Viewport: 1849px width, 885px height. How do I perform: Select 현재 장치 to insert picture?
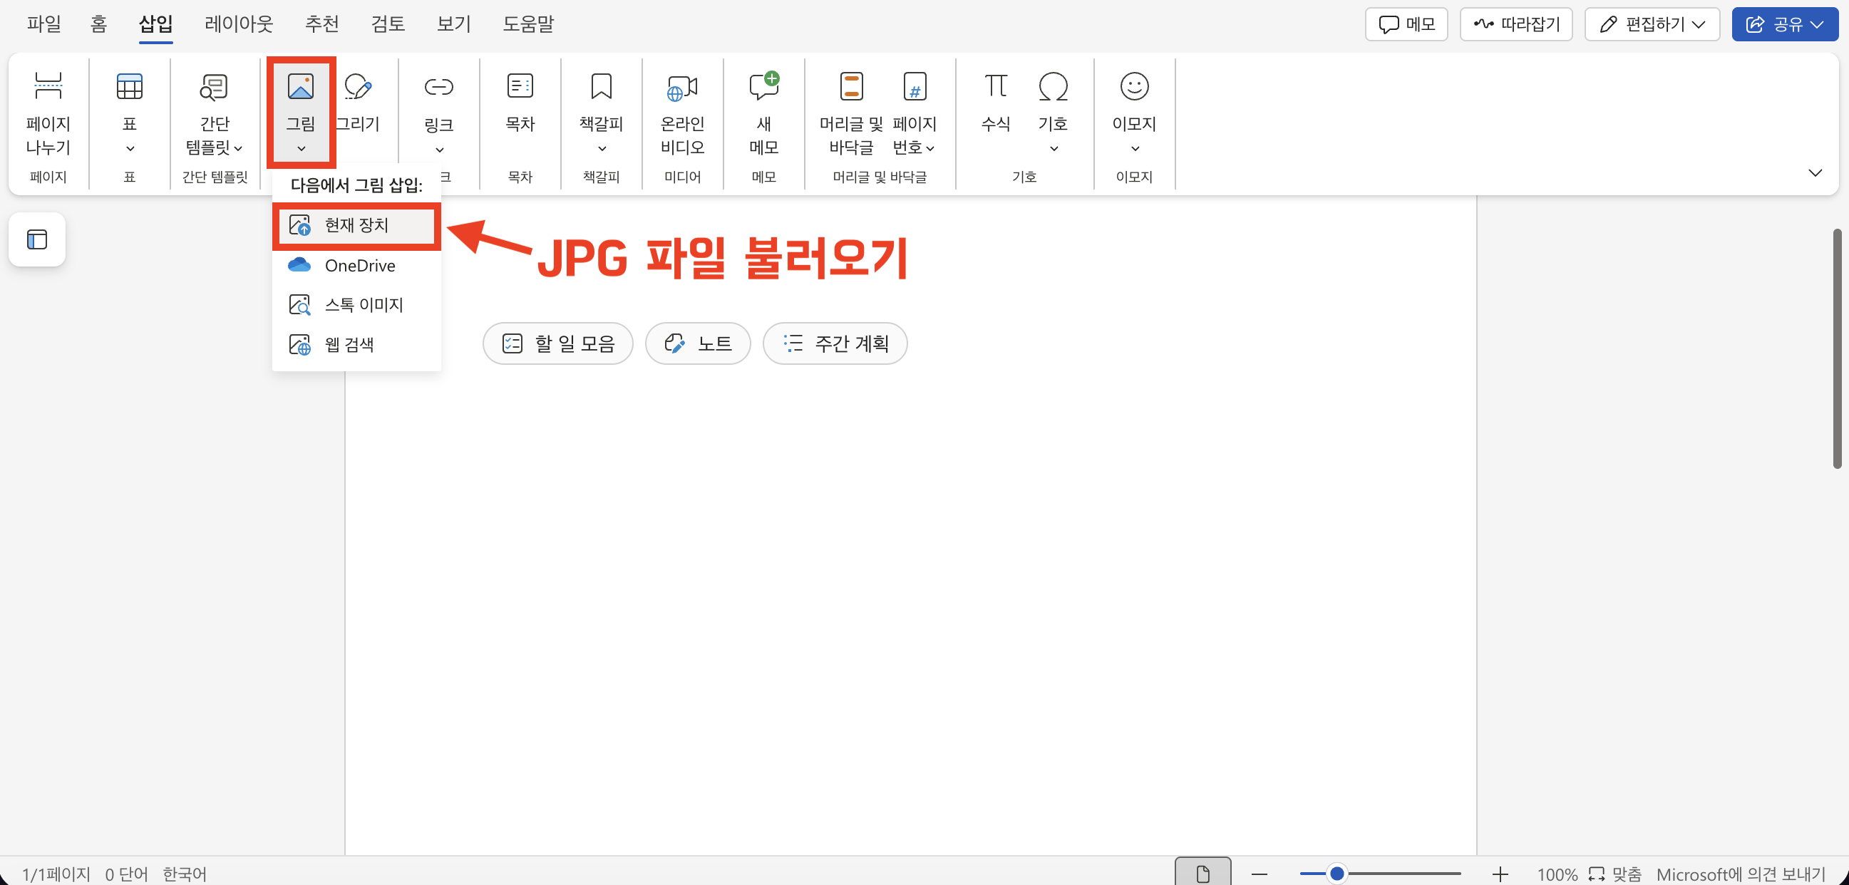pyautogui.click(x=356, y=224)
